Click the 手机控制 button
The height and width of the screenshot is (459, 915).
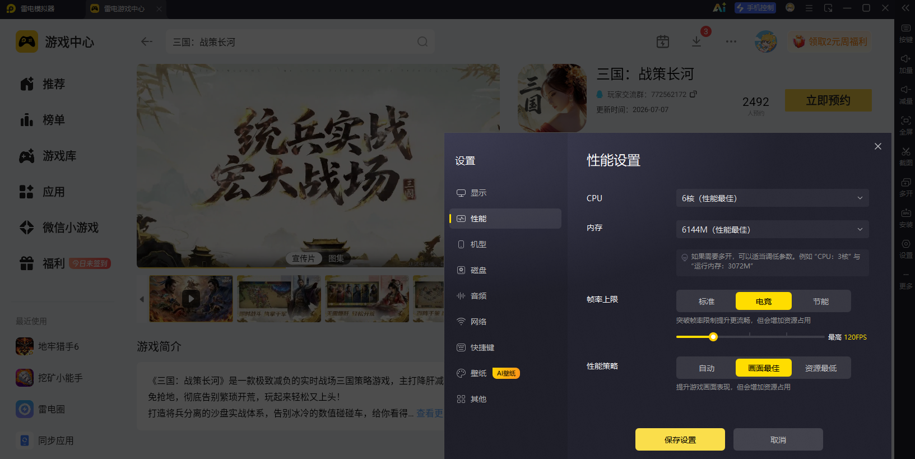[755, 8]
